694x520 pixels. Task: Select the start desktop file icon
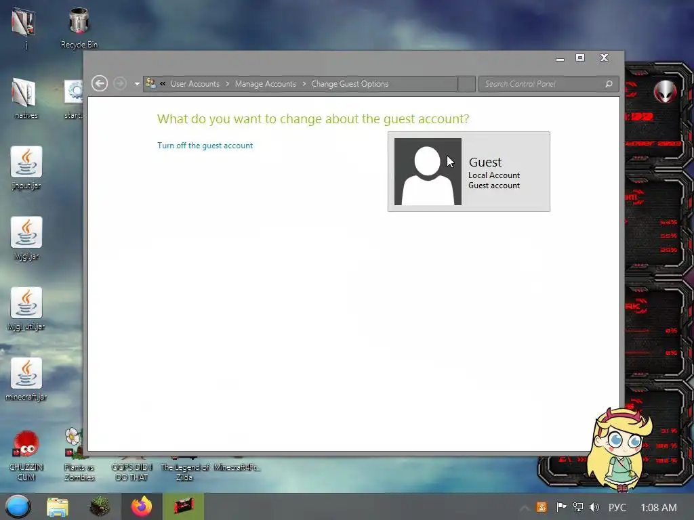[x=73, y=98]
